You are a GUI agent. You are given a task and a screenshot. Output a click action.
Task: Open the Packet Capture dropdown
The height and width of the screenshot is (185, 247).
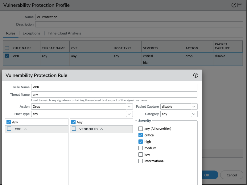click(179, 107)
